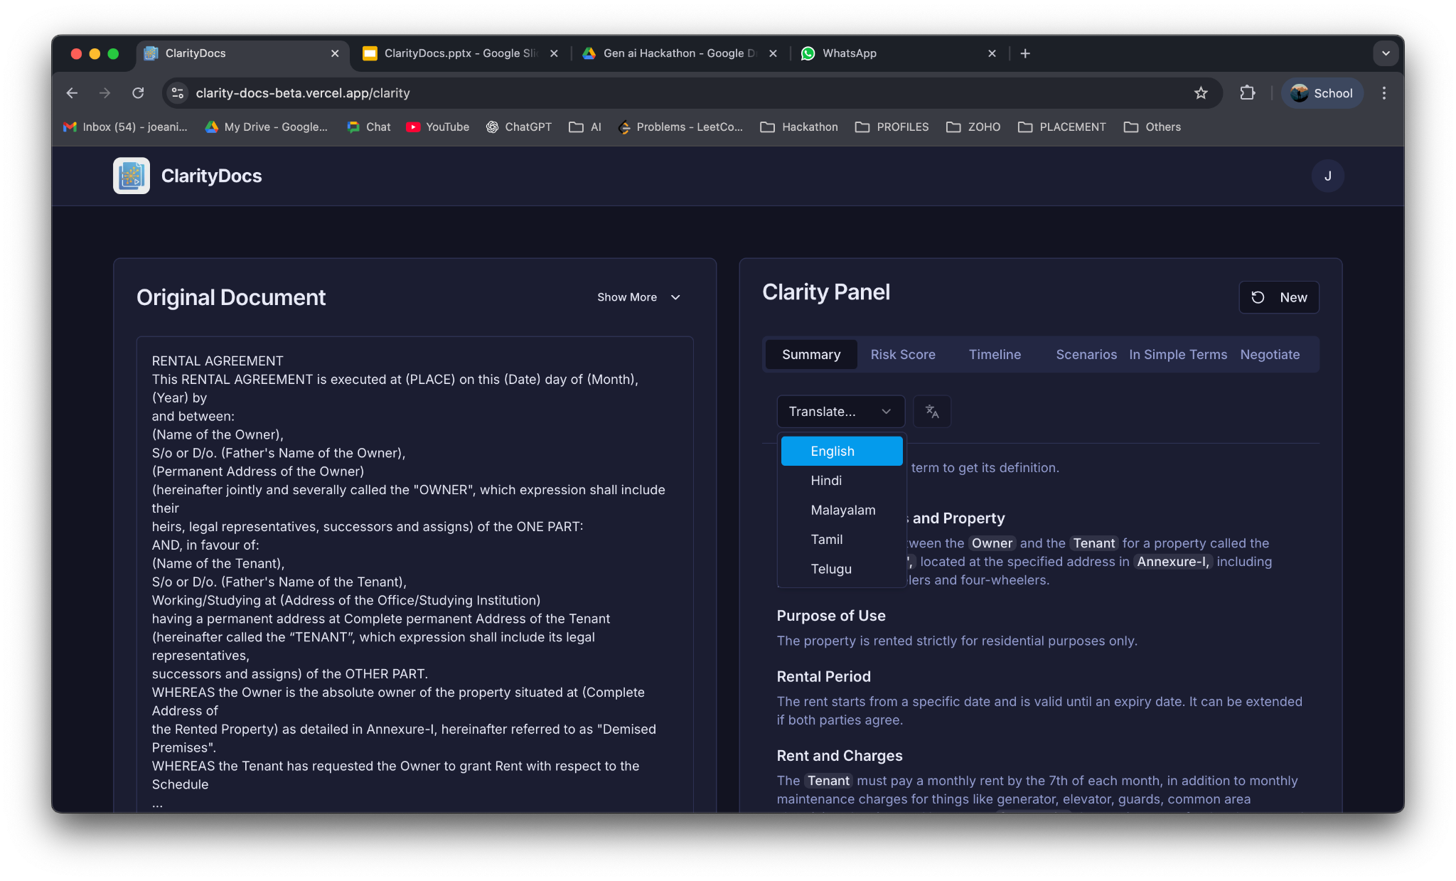
Task: Open the YouTube bookmark
Action: (438, 127)
